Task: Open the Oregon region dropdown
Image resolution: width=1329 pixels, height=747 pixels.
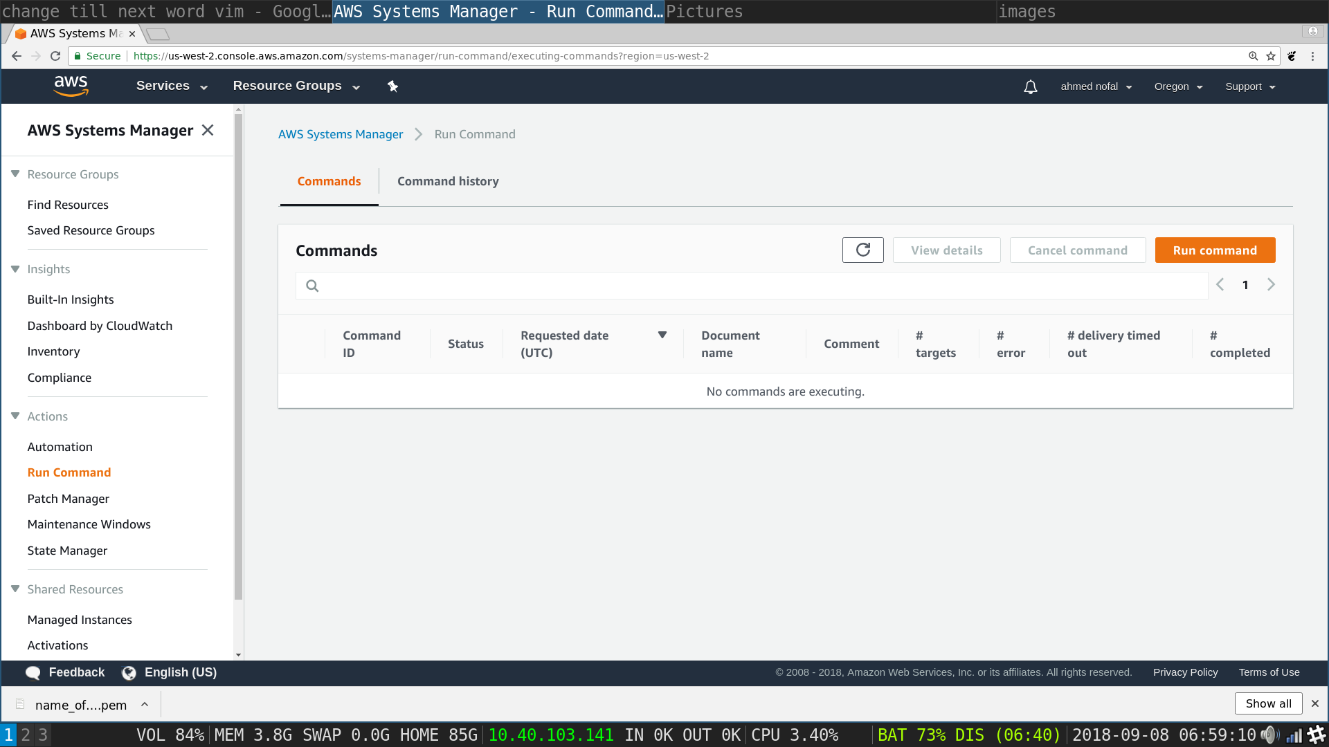Action: 1178,86
